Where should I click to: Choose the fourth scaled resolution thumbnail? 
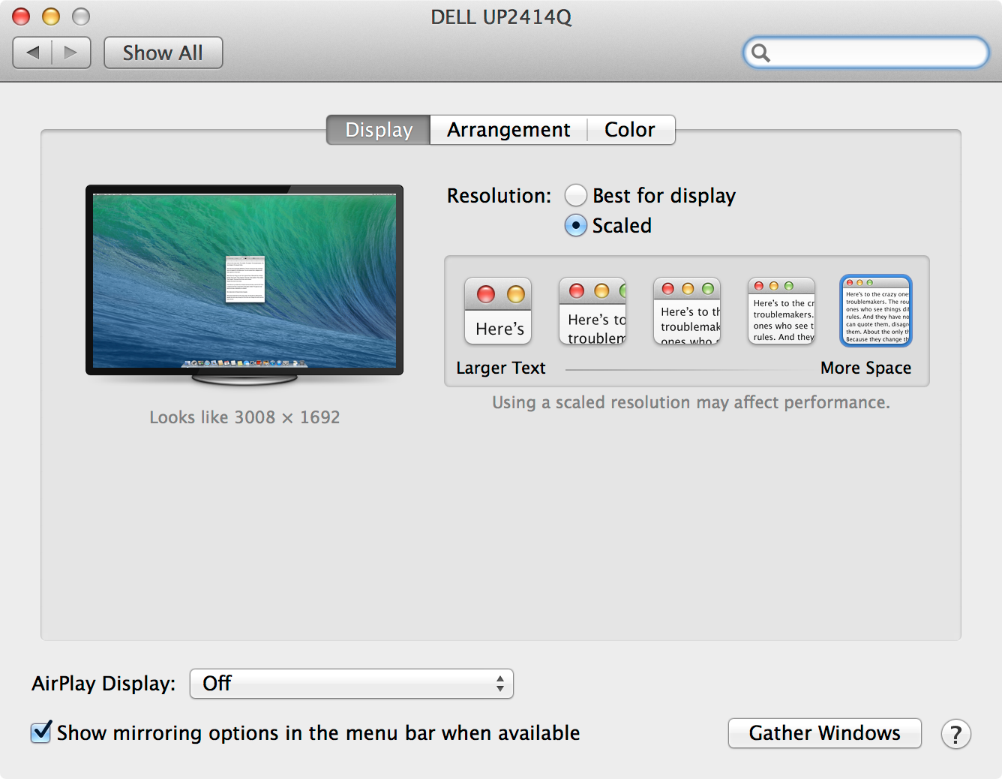point(781,311)
